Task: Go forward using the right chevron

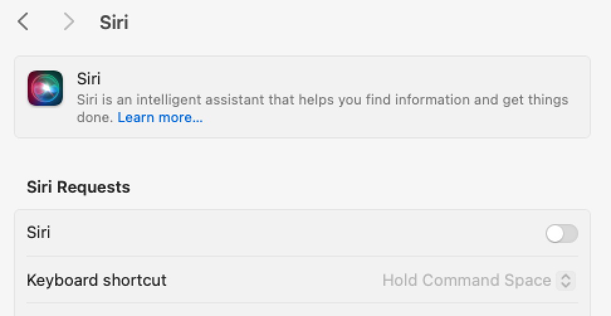Action: [69, 21]
